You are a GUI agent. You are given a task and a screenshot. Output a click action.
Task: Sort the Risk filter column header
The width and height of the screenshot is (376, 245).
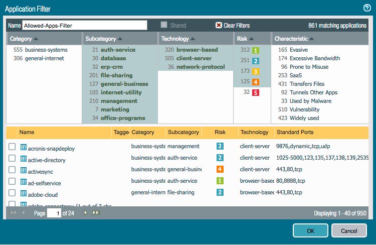click(x=253, y=39)
